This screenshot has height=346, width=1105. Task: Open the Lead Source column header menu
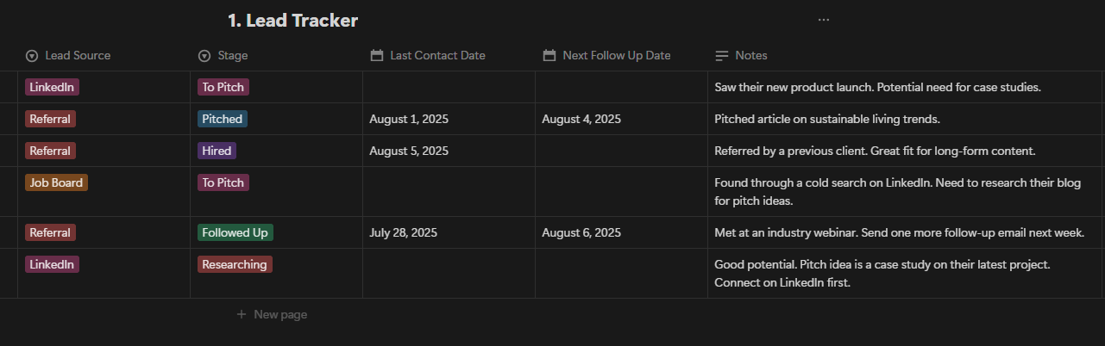click(x=104, y=55)
